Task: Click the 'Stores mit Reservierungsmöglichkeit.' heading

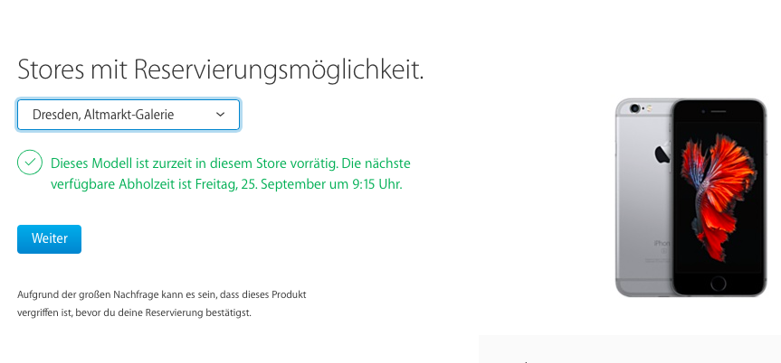Action: coord(221,70)
